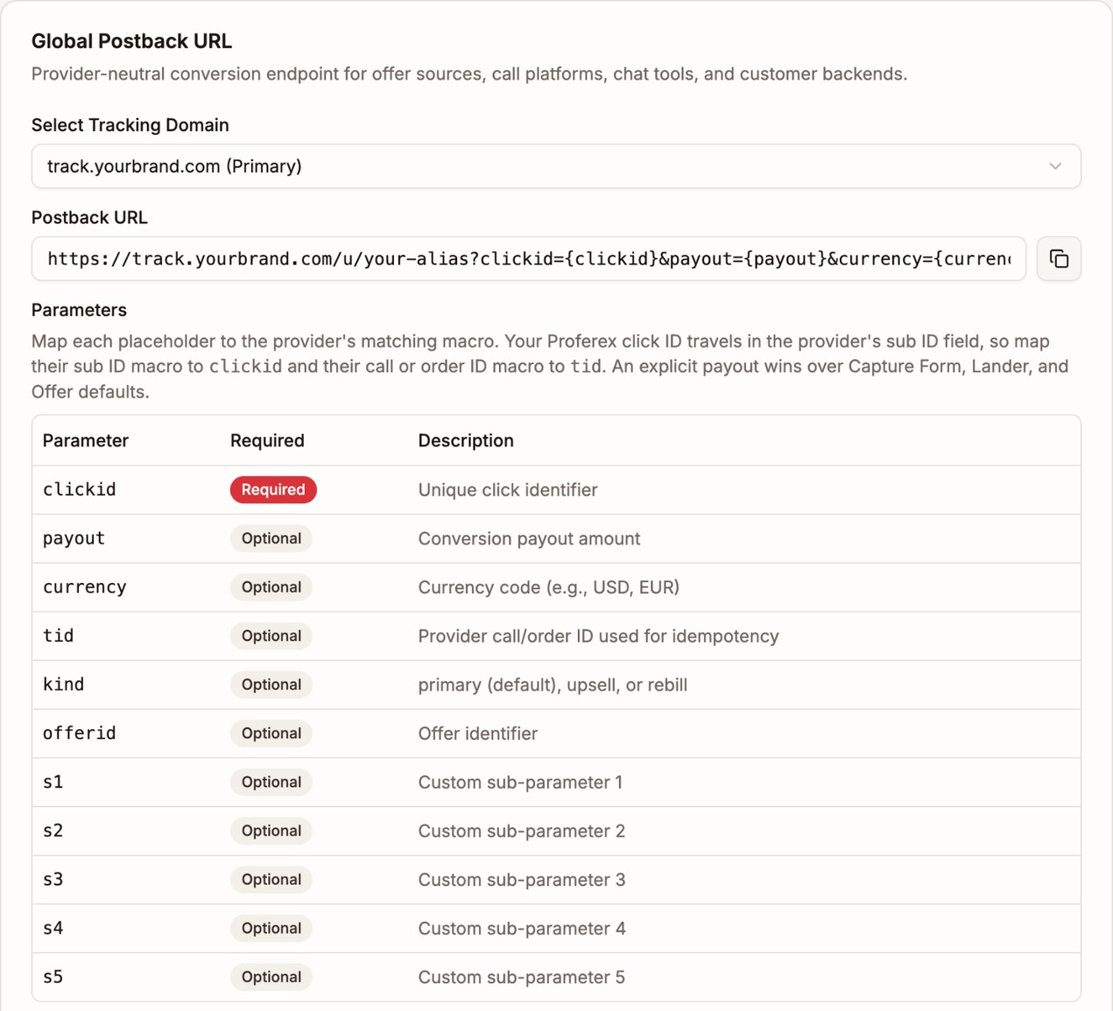Click the Optional badge in the tid row
This screenshot has height=1011, width=1113.
(271, 636)
